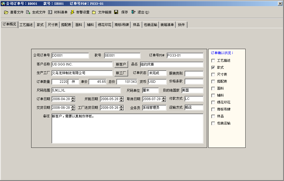The height and width of the screenshot is (181, 284).
Task: Click the 工厂送货日期 spinner up arrow
Action: 121,107
